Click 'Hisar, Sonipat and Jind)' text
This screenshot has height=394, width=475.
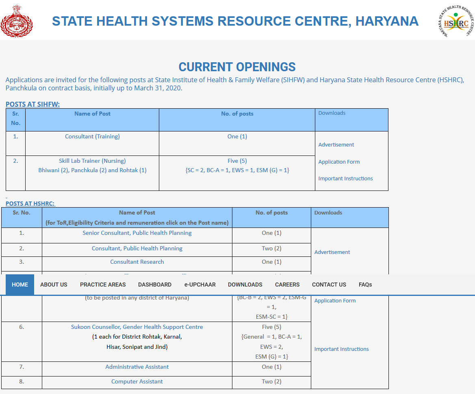137,347
